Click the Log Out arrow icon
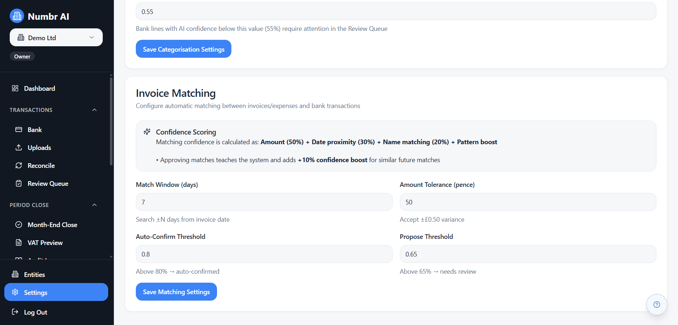Screen dimensions: 678x325 pyautogui.click(x=15, y=312)
